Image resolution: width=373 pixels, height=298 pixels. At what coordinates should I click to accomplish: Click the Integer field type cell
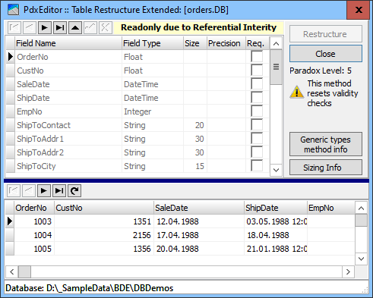pos(153,111)
